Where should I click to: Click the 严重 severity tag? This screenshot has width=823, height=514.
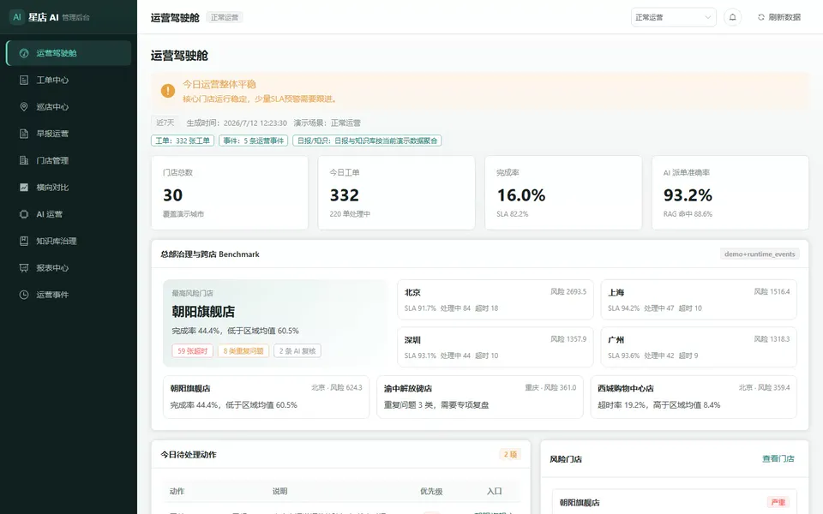778,502
